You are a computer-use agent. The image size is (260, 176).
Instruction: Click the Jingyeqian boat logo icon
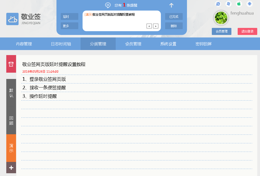(x=13, y=19)
